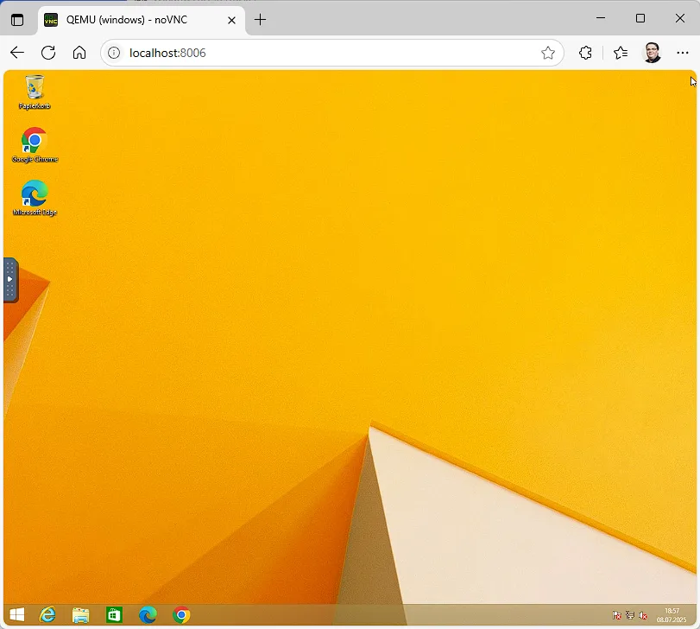Open a new browser tab
This screenshot has width=700, height=629.
coord(260,20)
